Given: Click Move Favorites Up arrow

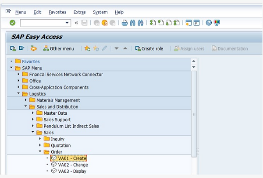Looking at the screenshot, I should [125, 48].
